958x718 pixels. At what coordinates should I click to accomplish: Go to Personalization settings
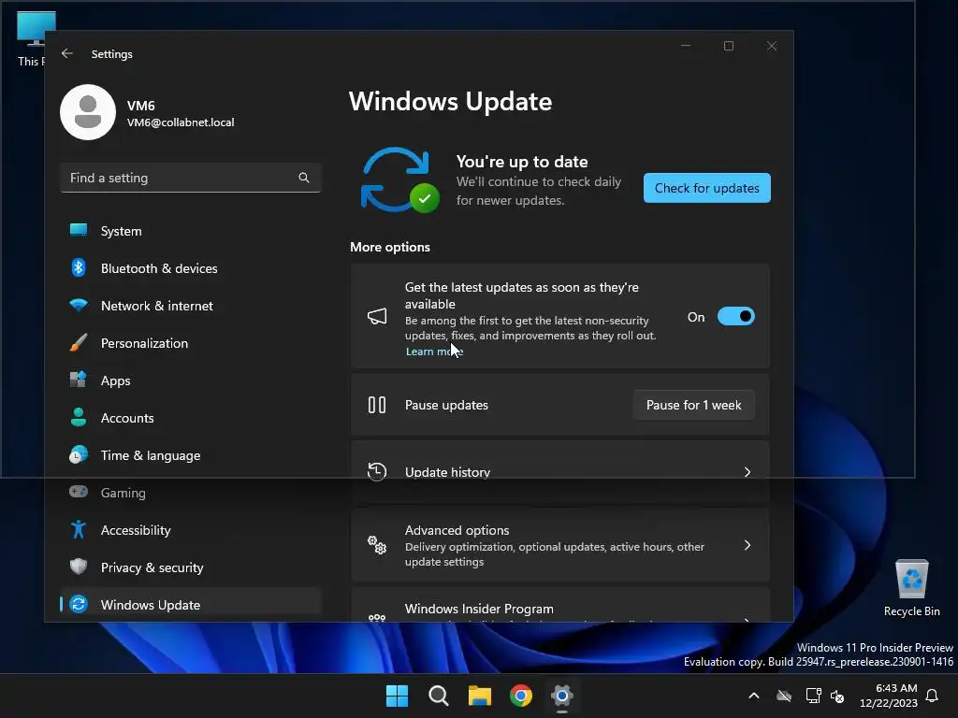coord(191,343)
